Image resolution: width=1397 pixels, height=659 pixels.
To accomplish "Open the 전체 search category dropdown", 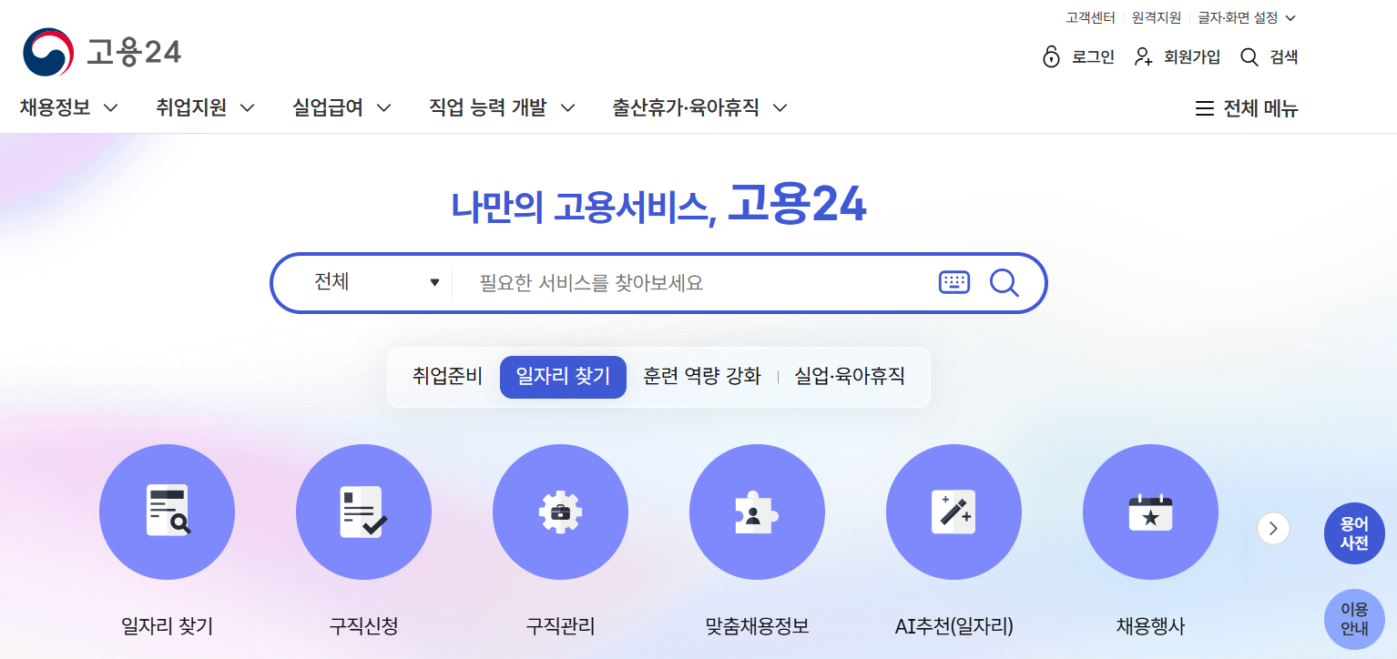I will point(376,282).
